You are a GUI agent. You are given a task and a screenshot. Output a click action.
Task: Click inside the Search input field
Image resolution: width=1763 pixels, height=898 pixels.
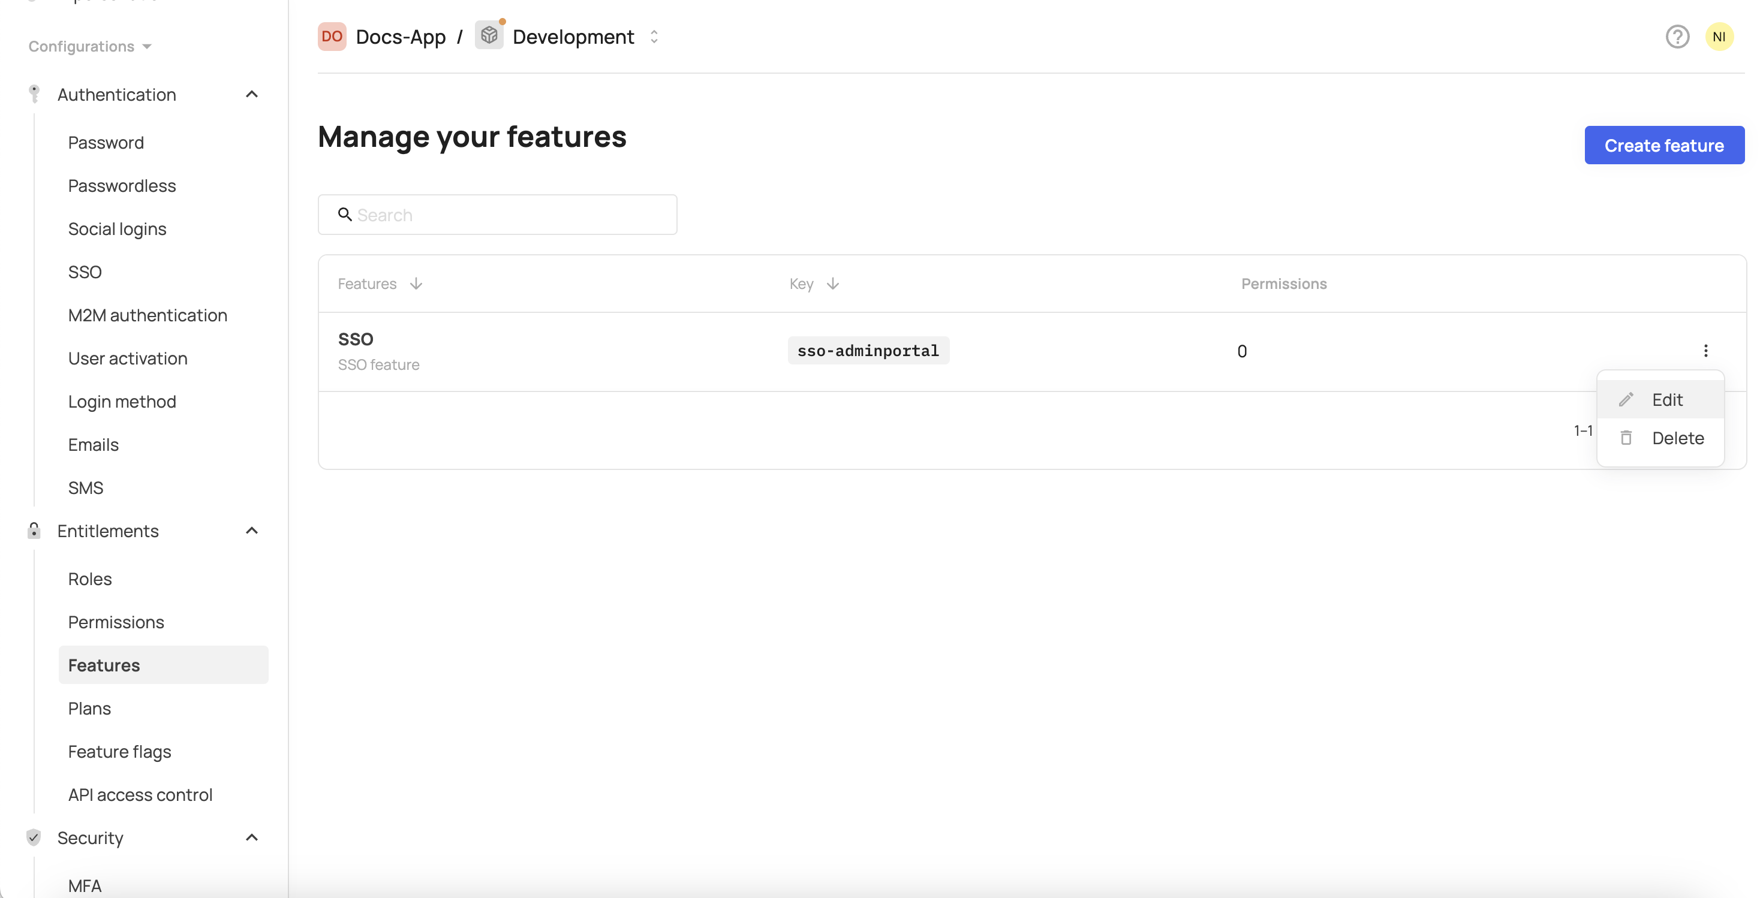coord(498,214)
